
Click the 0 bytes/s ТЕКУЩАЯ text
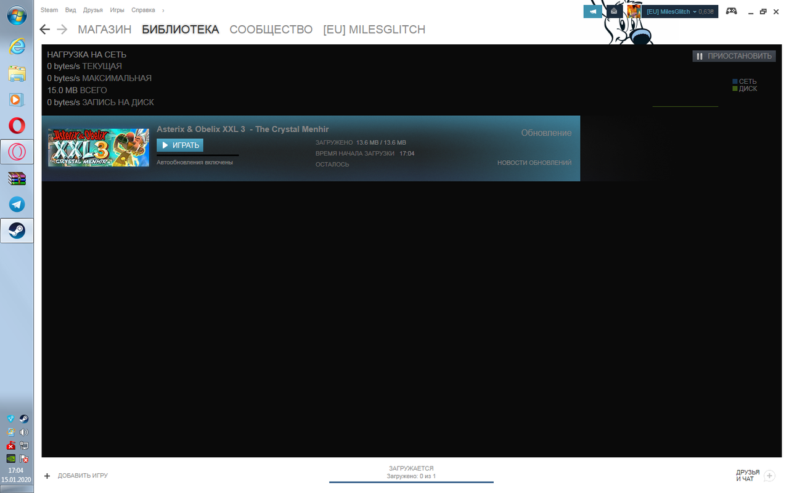point(84,67)
